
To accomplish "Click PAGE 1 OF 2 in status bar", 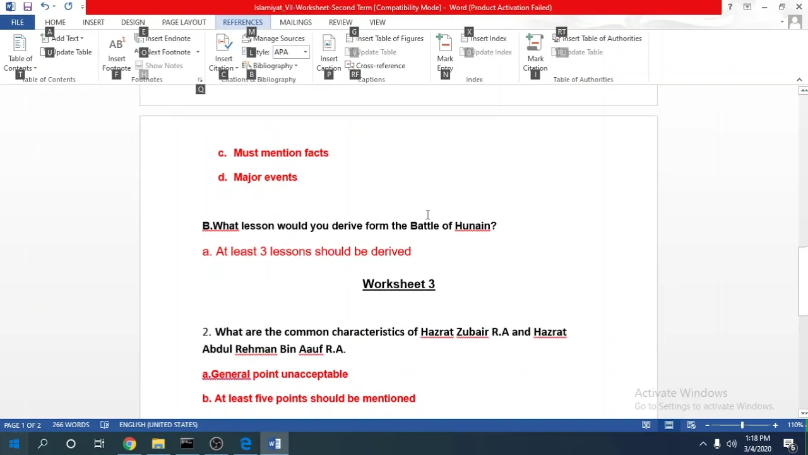I will [23, 425].
